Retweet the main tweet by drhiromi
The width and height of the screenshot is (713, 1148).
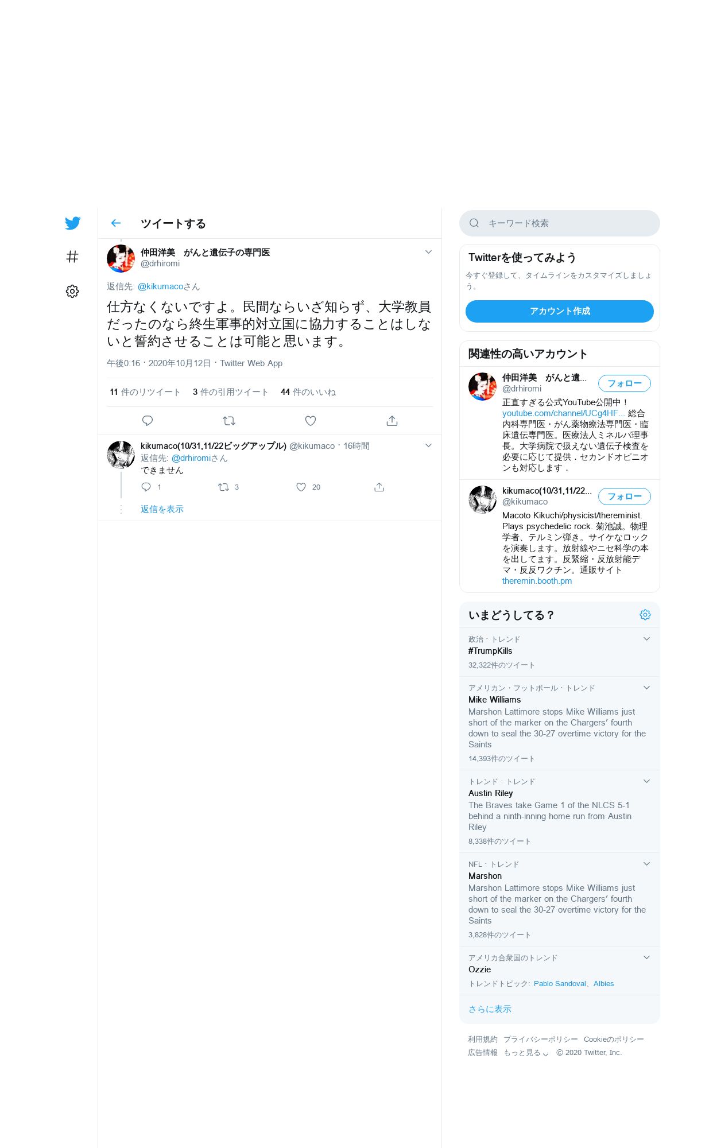(229, 421)
